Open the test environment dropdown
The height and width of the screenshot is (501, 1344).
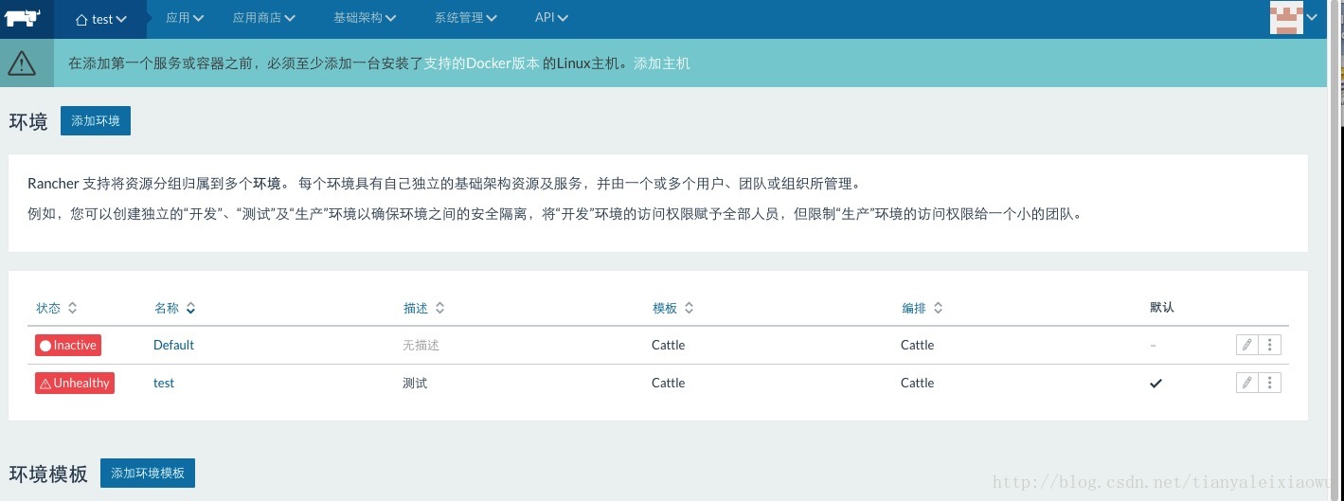(101, 19)
